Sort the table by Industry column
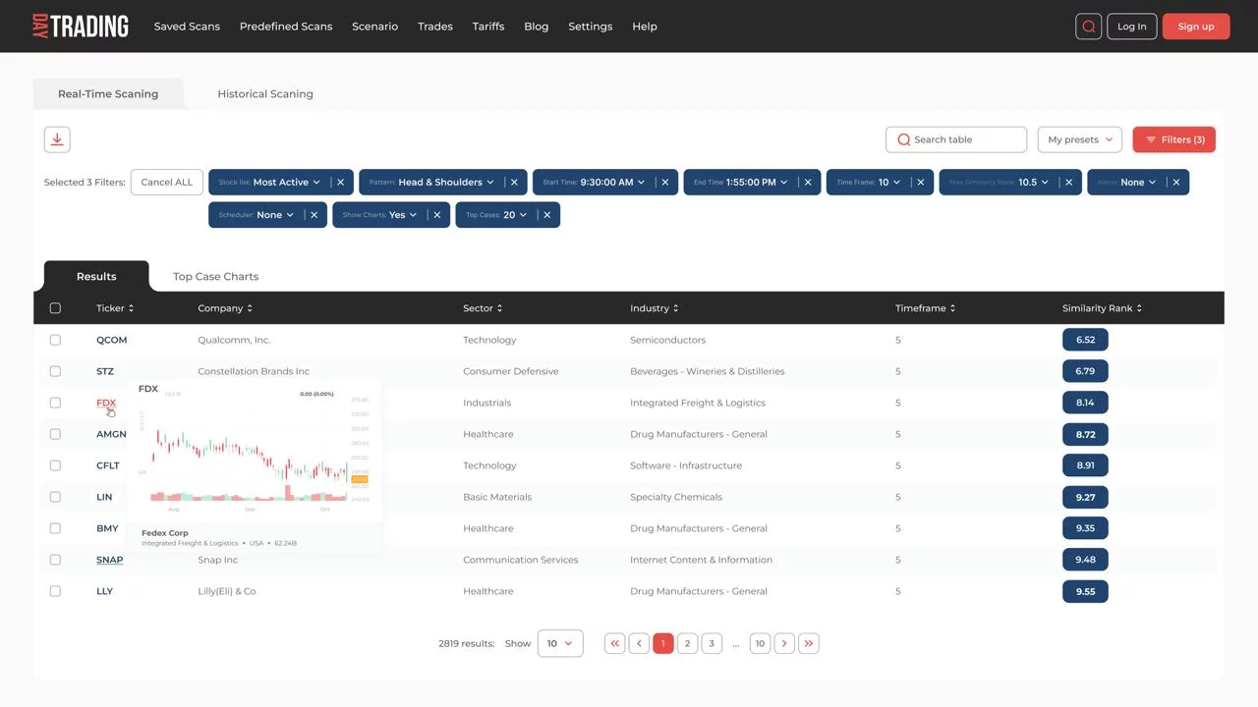The width and height of the screenshot is (1258, 707). (x=655, y=308)
